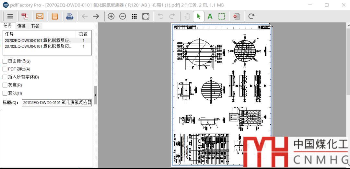Viewport: 350px width, 169px height.
Task: Zoom in with the plus icon
Action: (x=111, y=16)
